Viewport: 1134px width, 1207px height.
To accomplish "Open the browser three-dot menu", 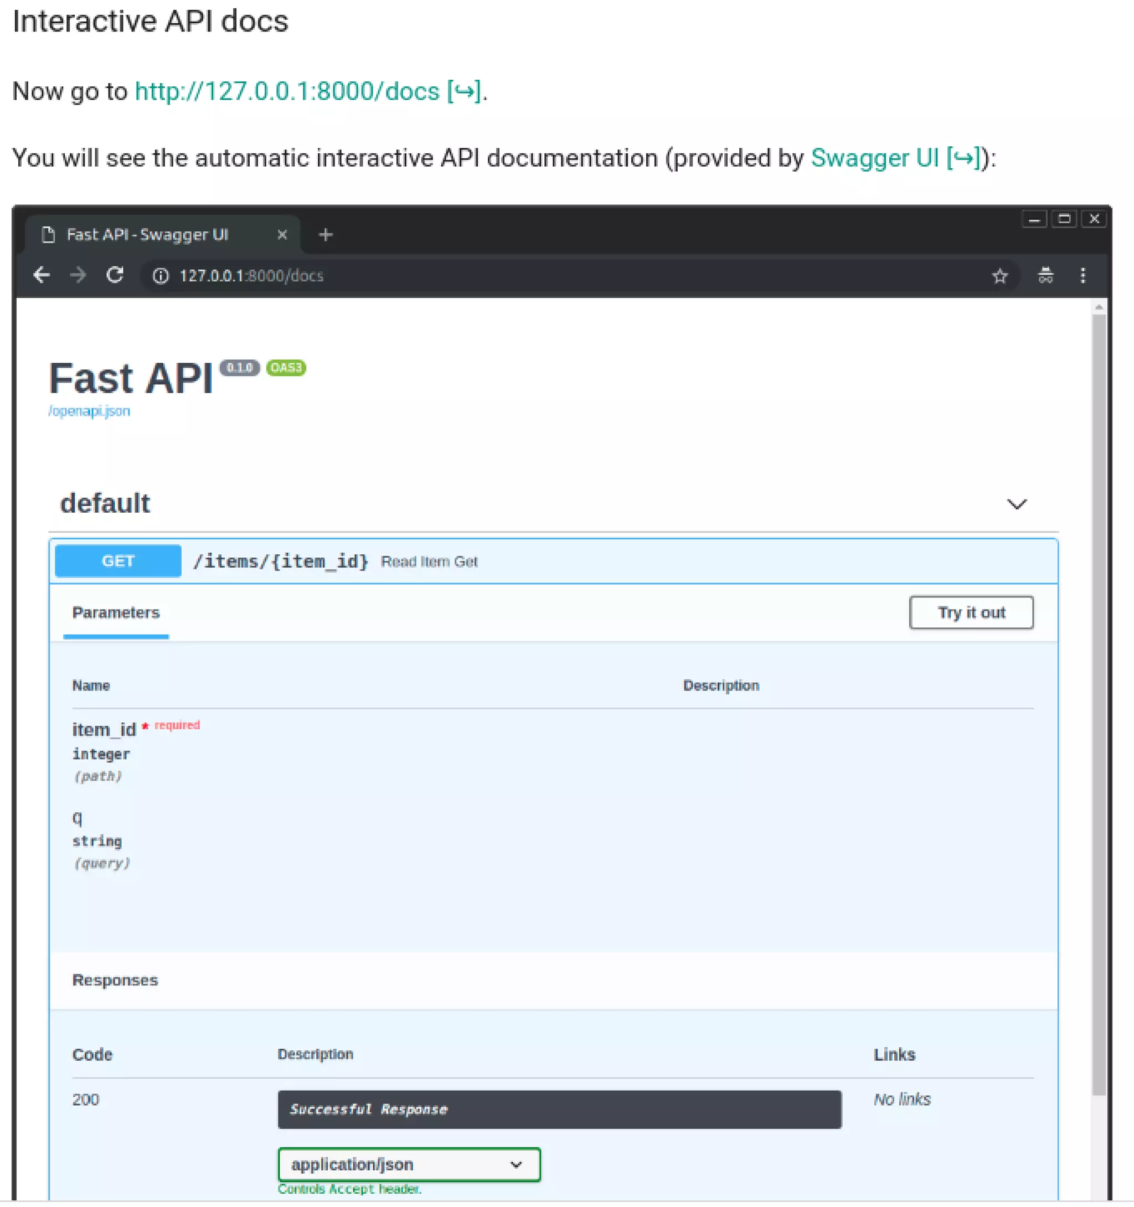I will 1083,275.
